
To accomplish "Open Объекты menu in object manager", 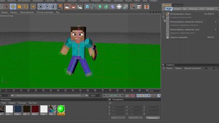I will (x=193, y=9).
